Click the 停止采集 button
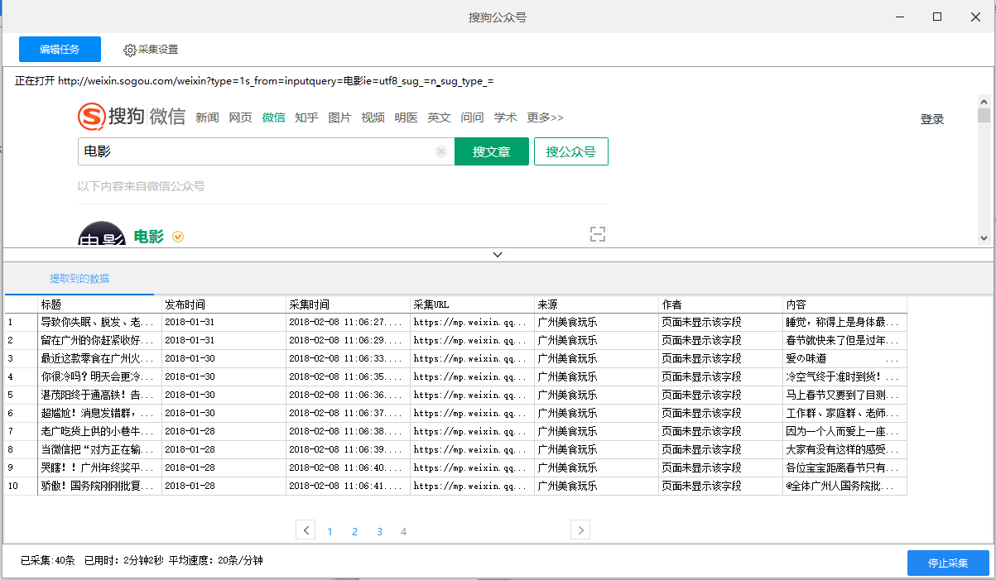Image resolution: width=996 pixels, height=580 pixels. click(948, 563)
